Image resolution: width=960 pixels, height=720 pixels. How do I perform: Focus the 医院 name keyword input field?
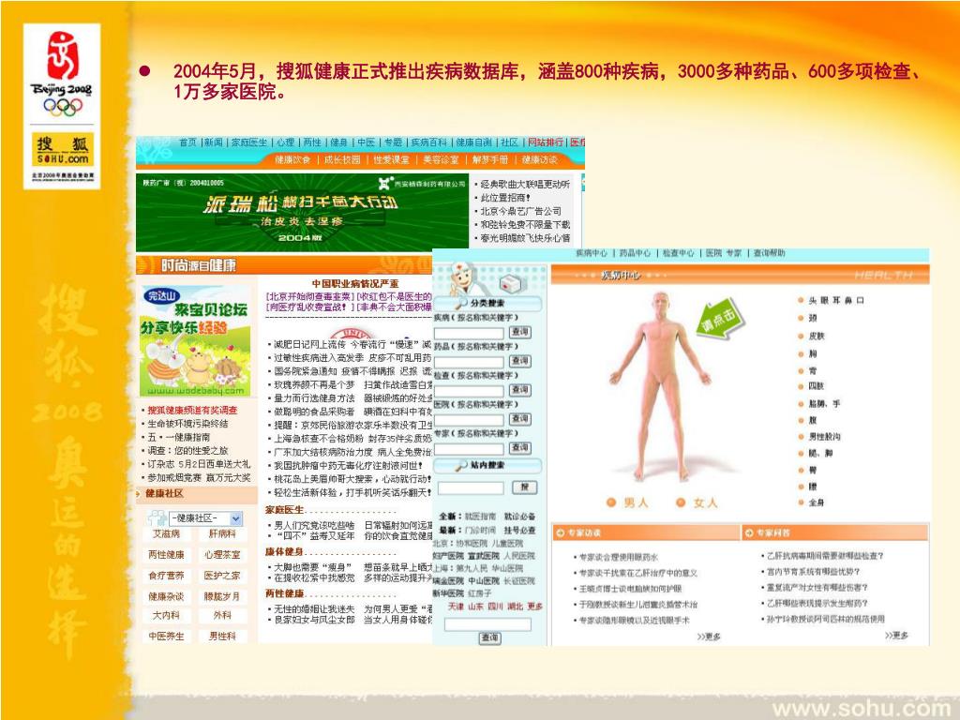click(469, 419)
